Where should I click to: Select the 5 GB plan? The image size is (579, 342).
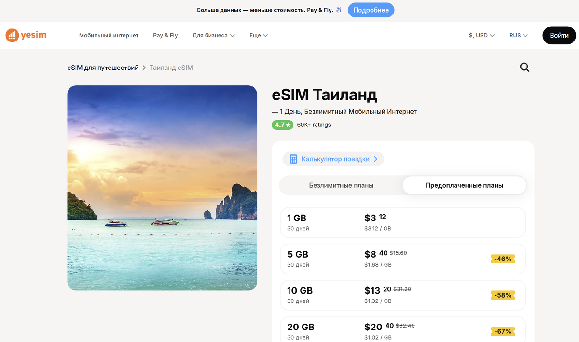403,259
